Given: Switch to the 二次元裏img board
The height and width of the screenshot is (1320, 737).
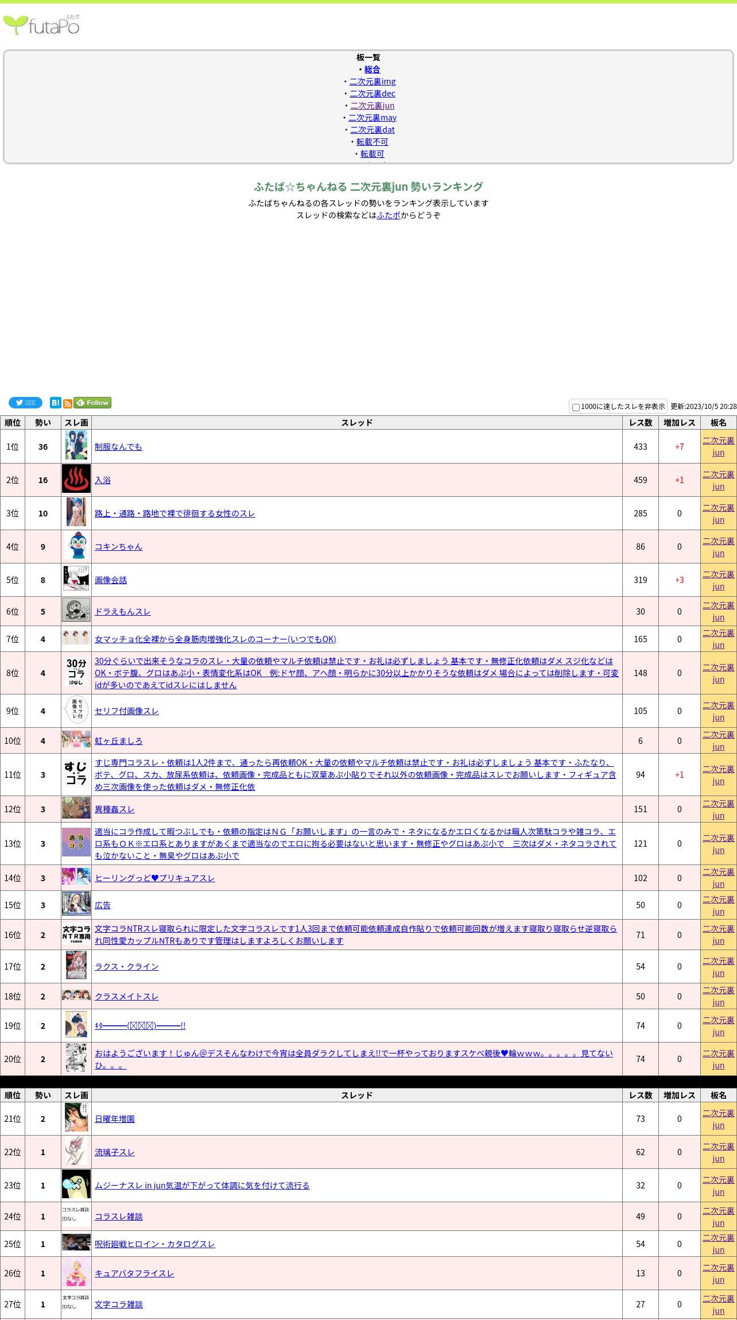Looking at the screenshot, I should click(x=372, y=82).
